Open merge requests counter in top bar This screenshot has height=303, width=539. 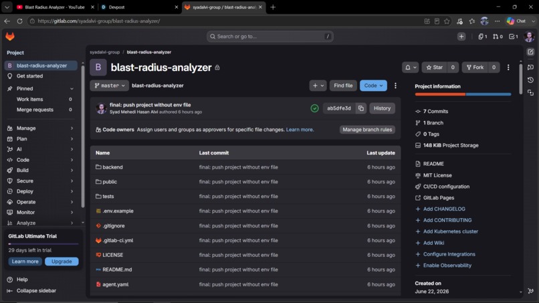498,37
